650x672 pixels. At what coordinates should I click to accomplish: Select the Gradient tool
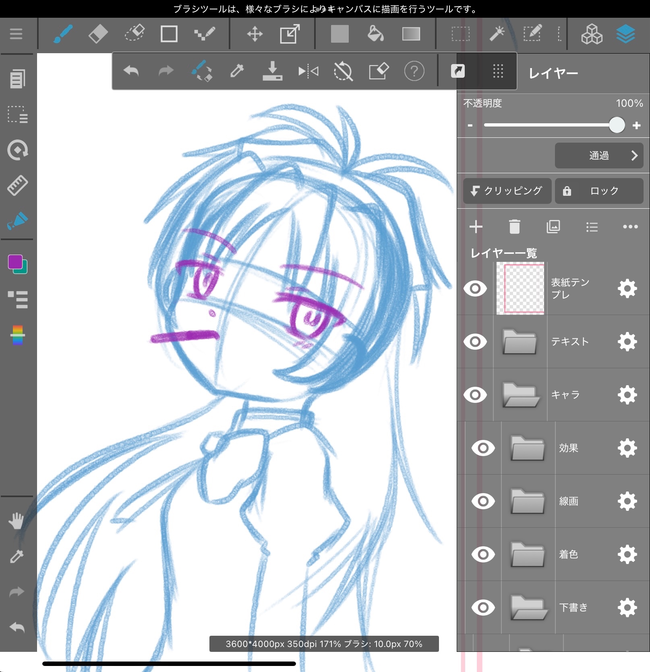[411, 34]
